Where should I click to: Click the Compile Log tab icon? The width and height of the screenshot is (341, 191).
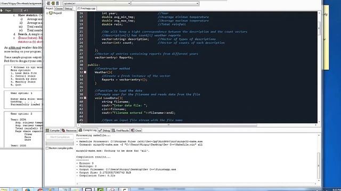[80, 130]
